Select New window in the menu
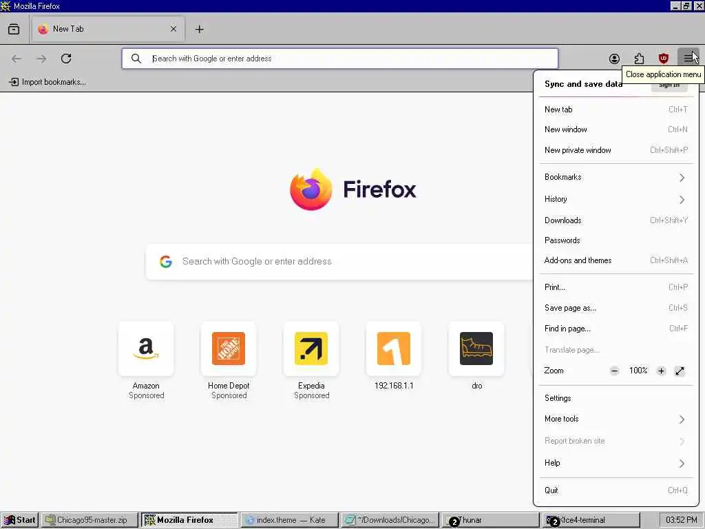705x529 pixels. [x=616, y=129]
